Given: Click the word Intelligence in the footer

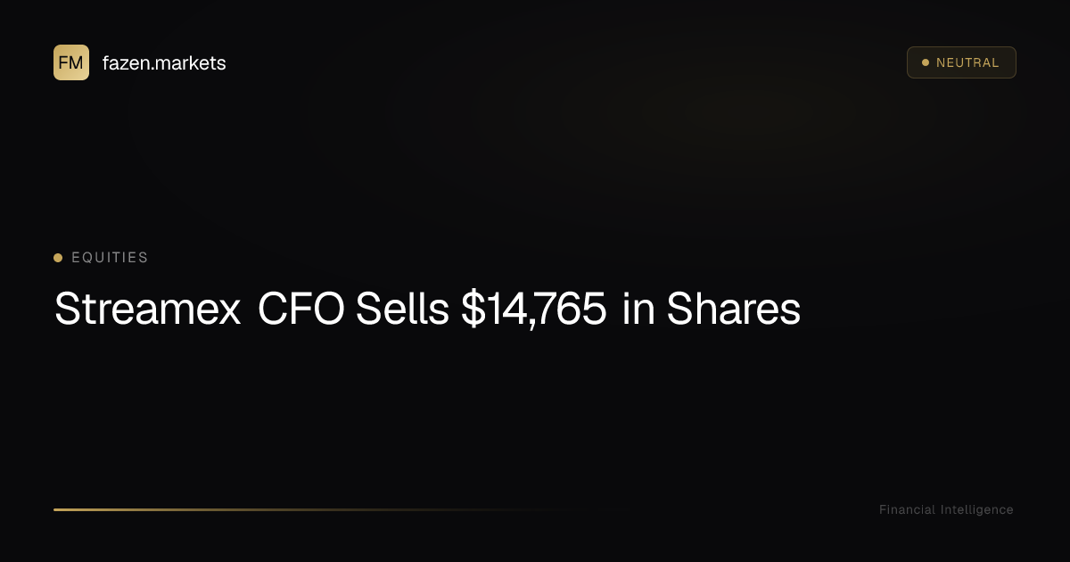Looking at the screenshot, I should pyautogui.click(x=976, y=509).
